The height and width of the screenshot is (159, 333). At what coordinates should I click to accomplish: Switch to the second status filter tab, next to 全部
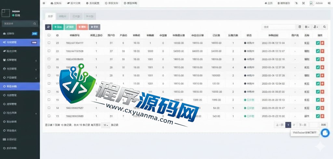point(63,16)
